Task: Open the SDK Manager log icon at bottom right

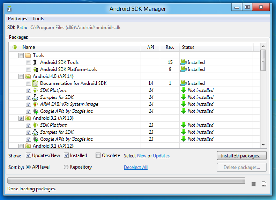Action: point(264,184)
